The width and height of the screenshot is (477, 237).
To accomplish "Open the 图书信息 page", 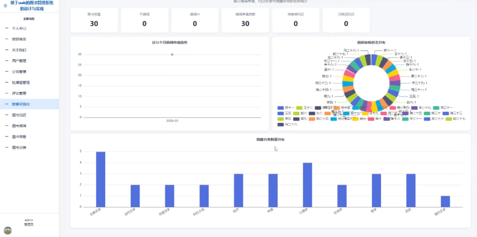I will click(x=29, y=137).
